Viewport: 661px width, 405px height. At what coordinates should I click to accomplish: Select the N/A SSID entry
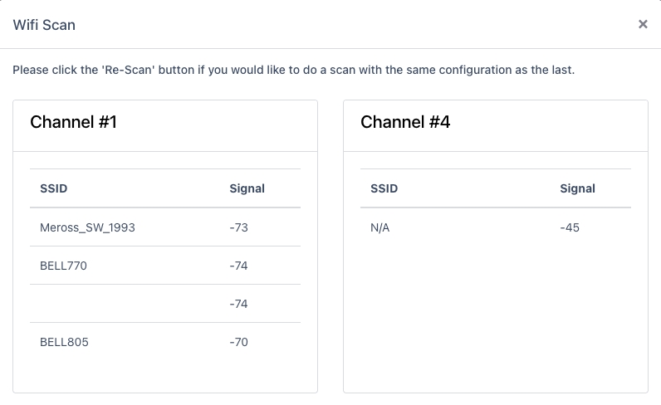(379, 227)
